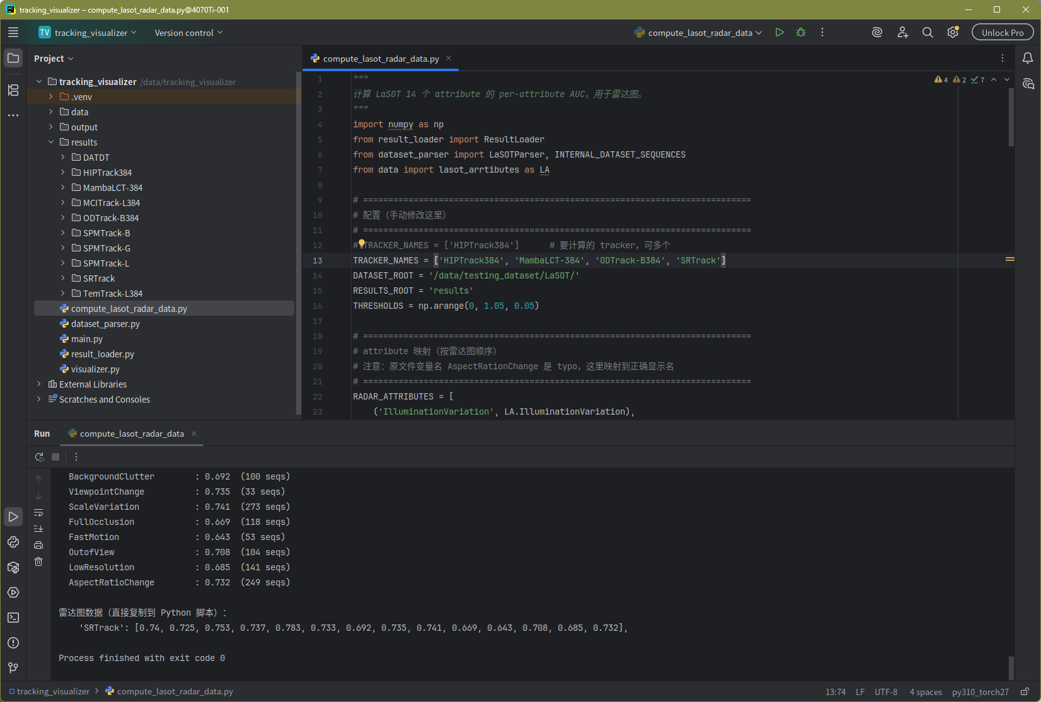
Task: Switch the py310_torch27 Python interpreter
Action: (981, 692)
